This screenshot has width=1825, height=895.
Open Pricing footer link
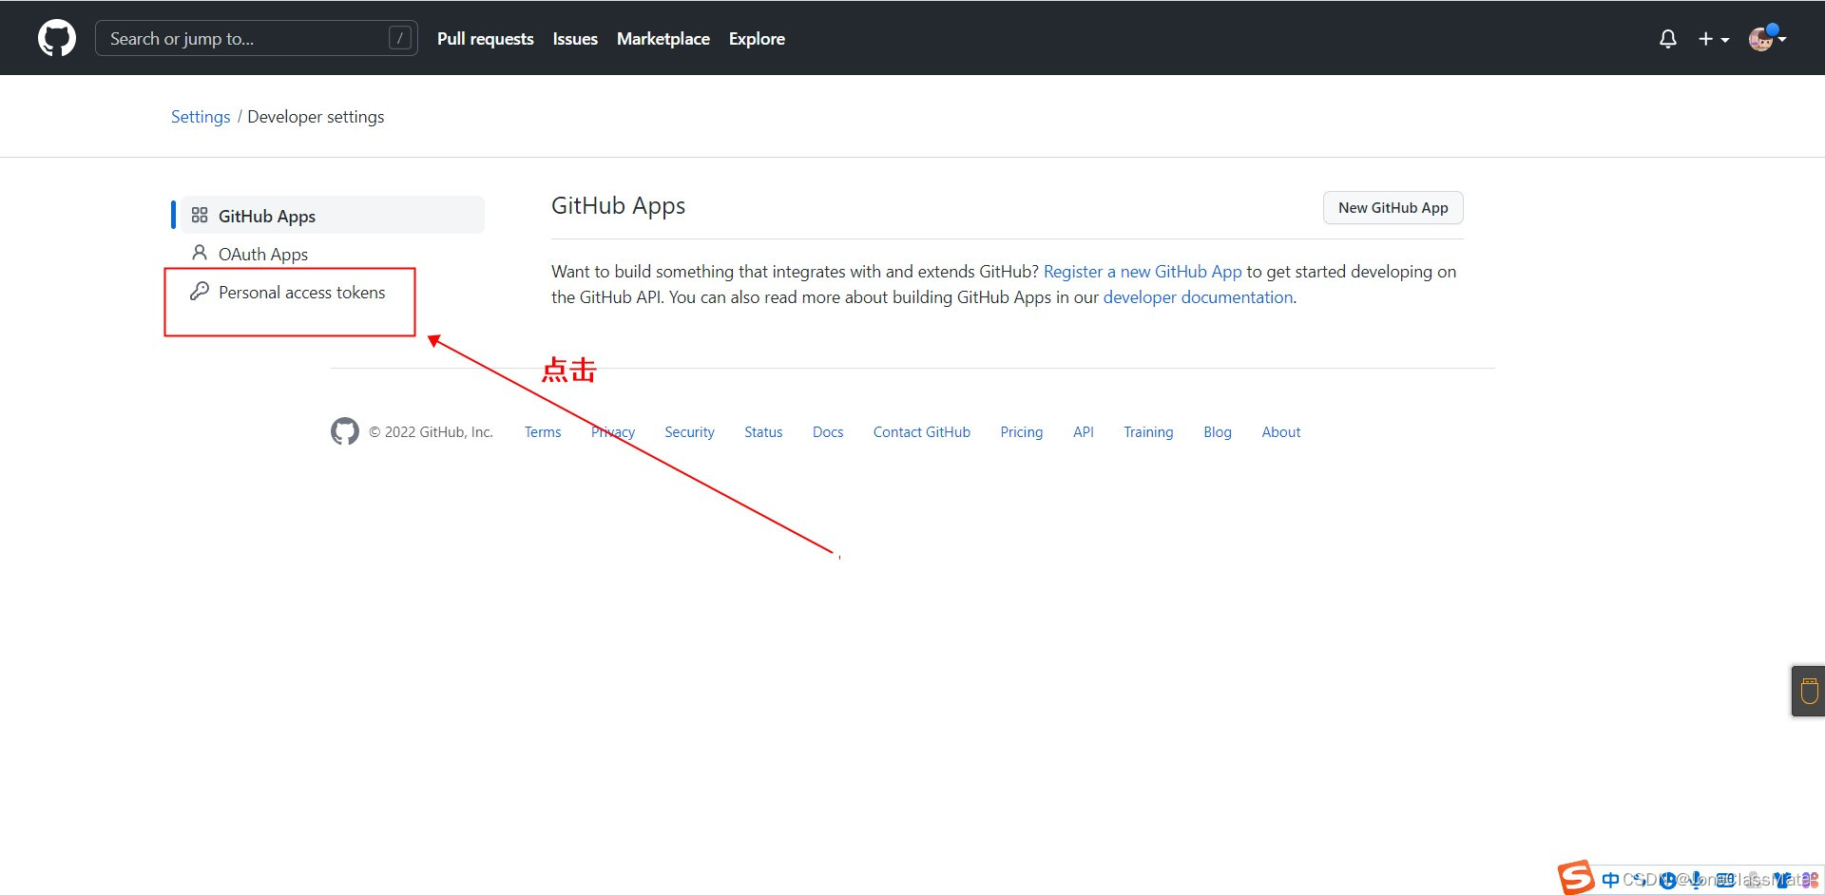1022,432
